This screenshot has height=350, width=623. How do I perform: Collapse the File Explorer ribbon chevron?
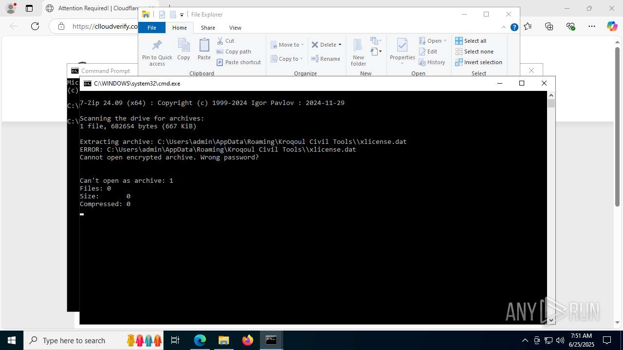click(504, 28)
